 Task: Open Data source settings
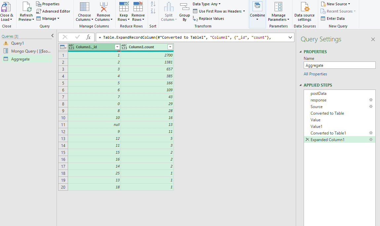point(304,11)
